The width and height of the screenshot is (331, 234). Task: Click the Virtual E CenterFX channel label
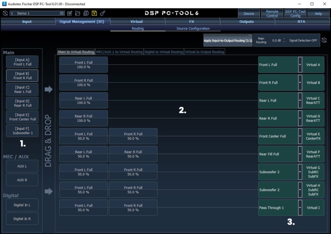click(x=313, y=136)
